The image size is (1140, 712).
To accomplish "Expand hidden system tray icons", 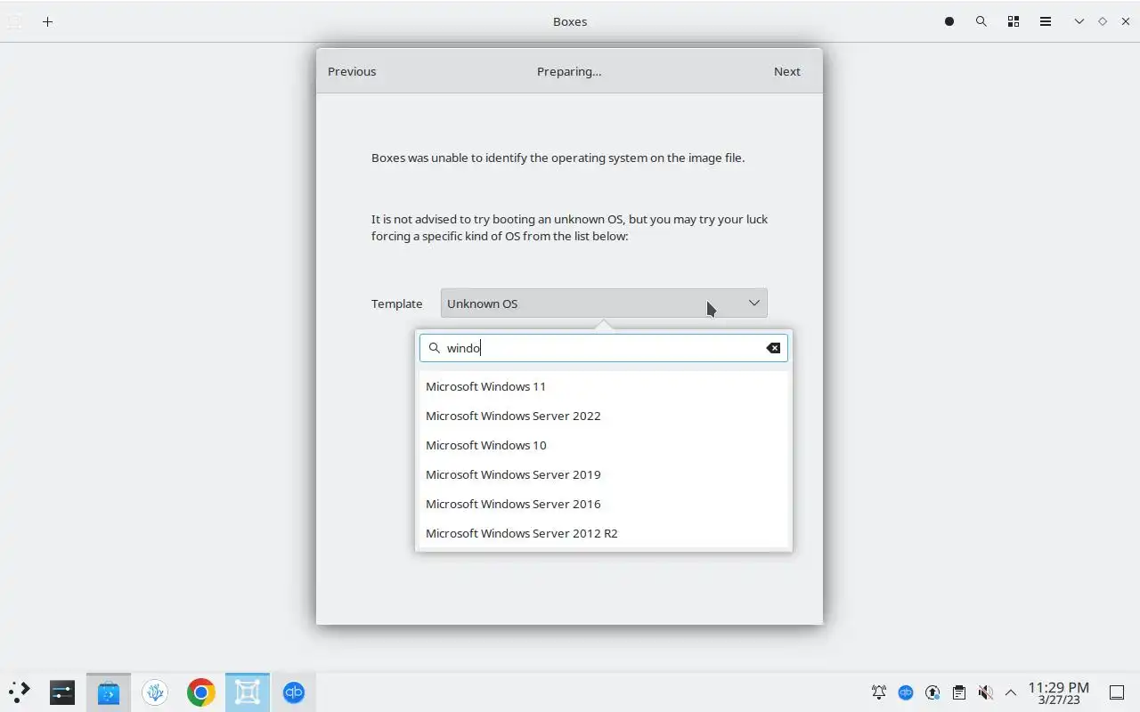I will pos(1011,692).
